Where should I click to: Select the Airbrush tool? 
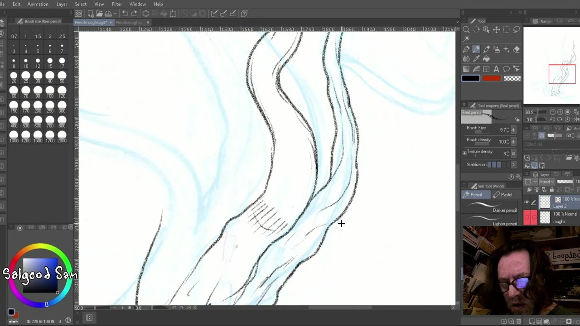(x=496, y=49)
